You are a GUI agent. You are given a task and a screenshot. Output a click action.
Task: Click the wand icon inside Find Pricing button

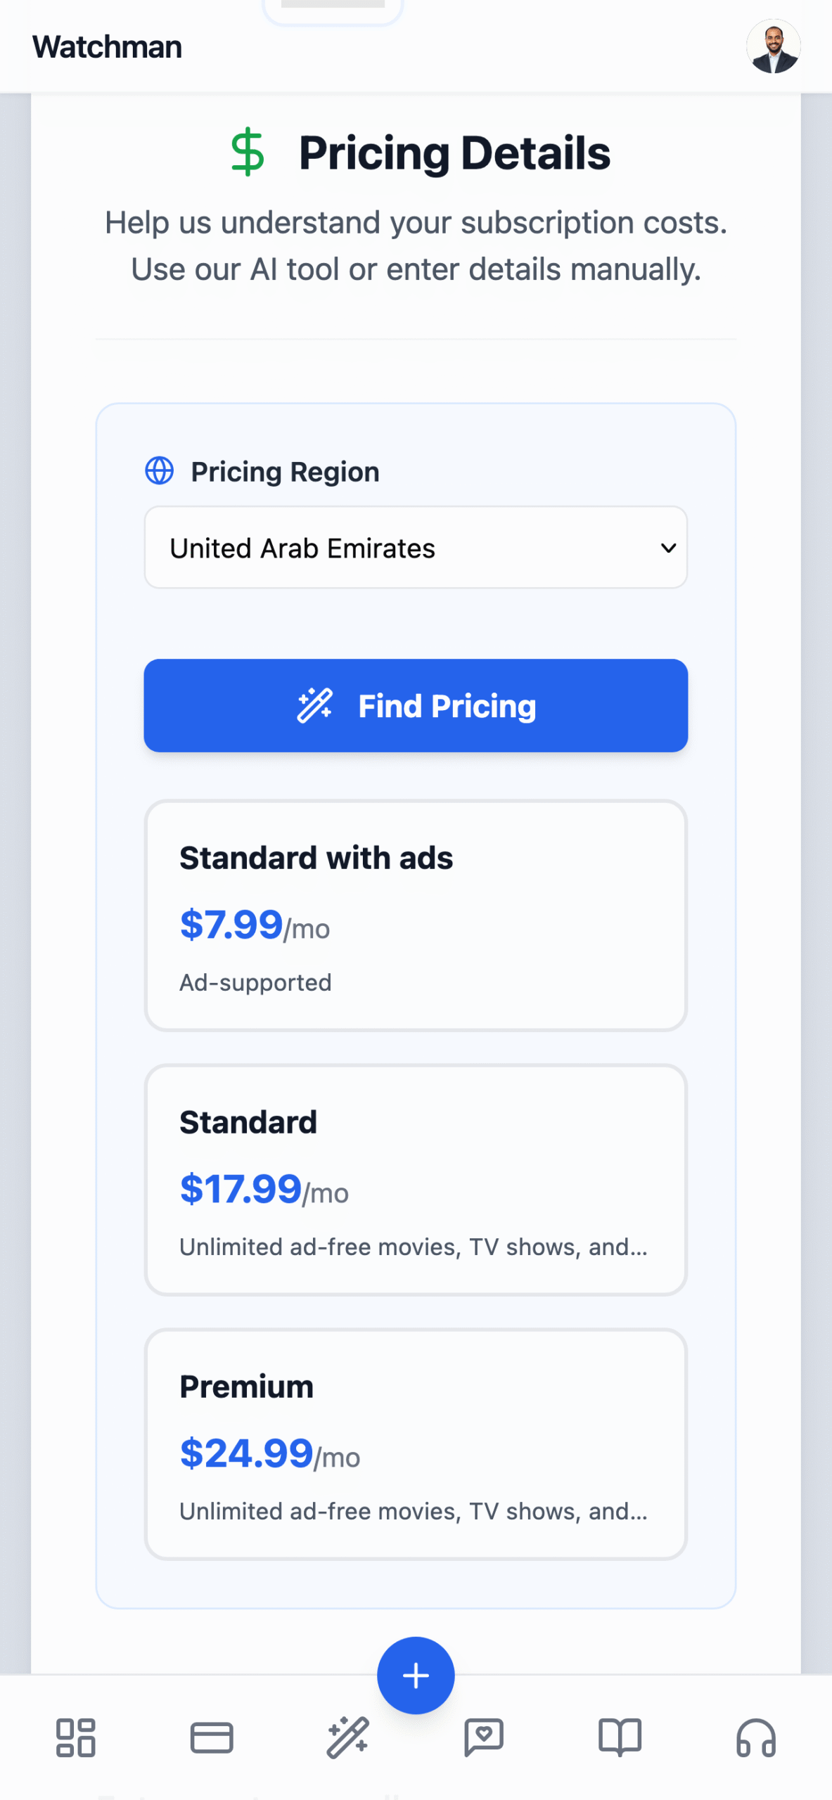[314, 706]
